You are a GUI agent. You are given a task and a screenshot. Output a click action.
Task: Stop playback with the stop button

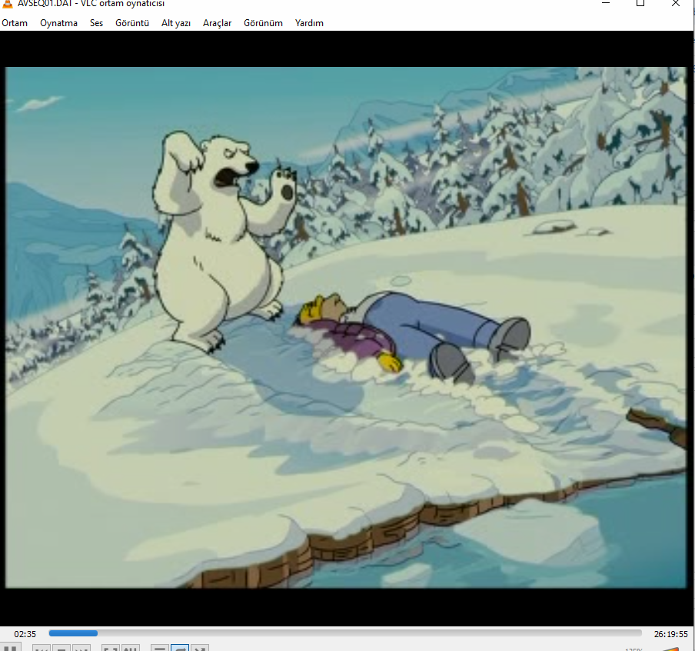coord(62,649)
